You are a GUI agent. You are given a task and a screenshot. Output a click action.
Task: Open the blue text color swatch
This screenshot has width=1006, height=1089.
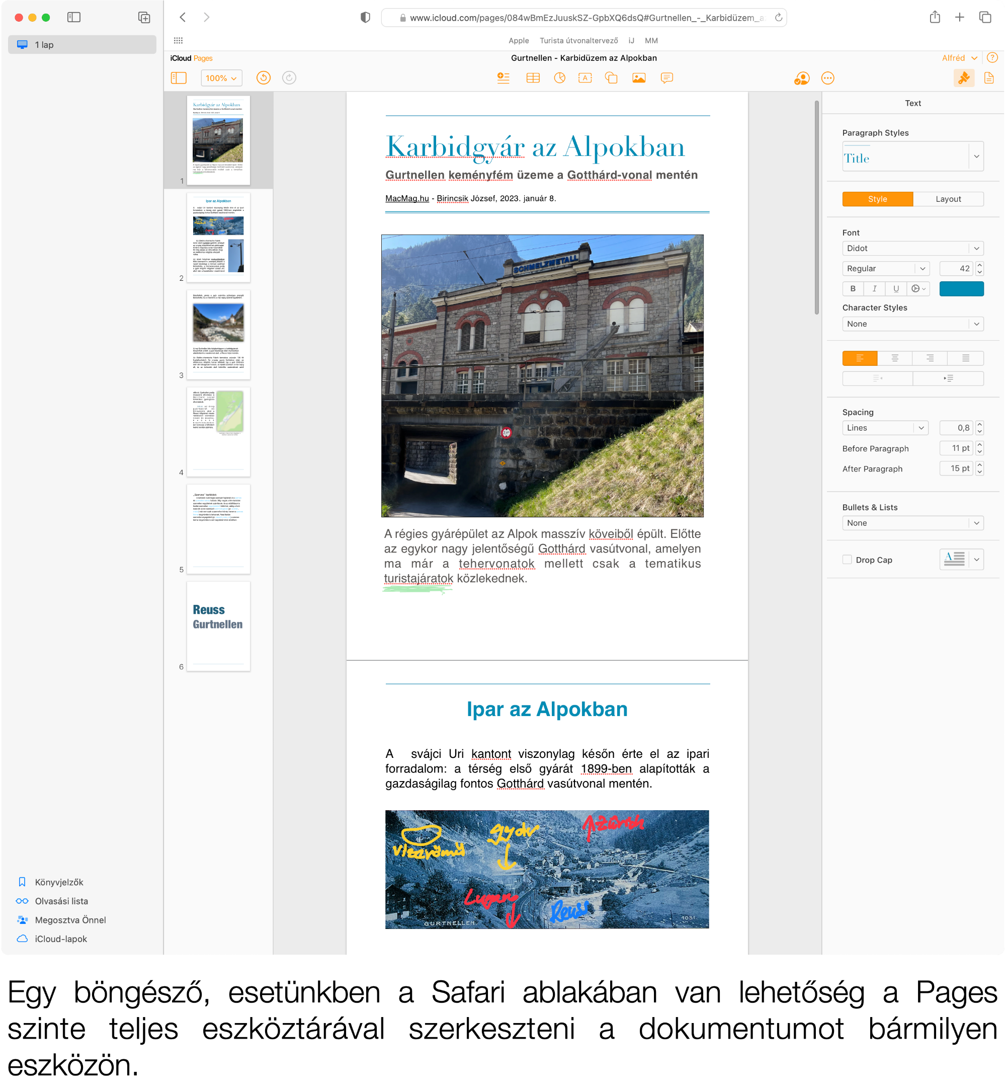pos(961,288)
